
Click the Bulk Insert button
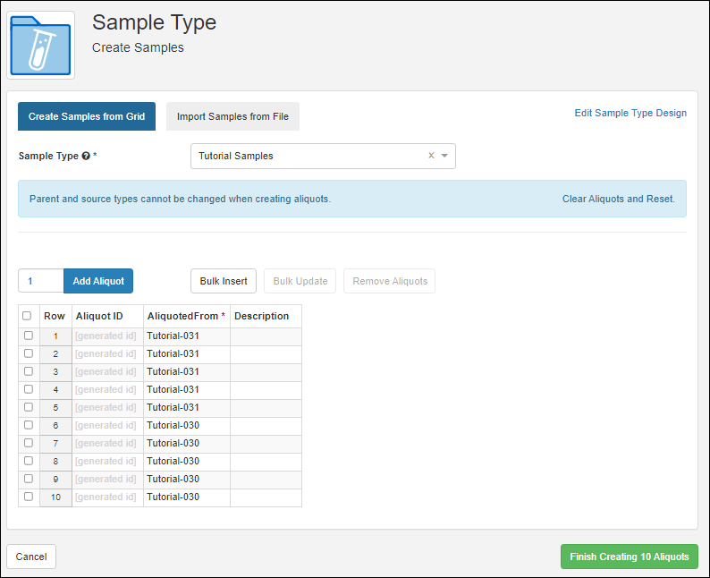(x=223, y=281)
